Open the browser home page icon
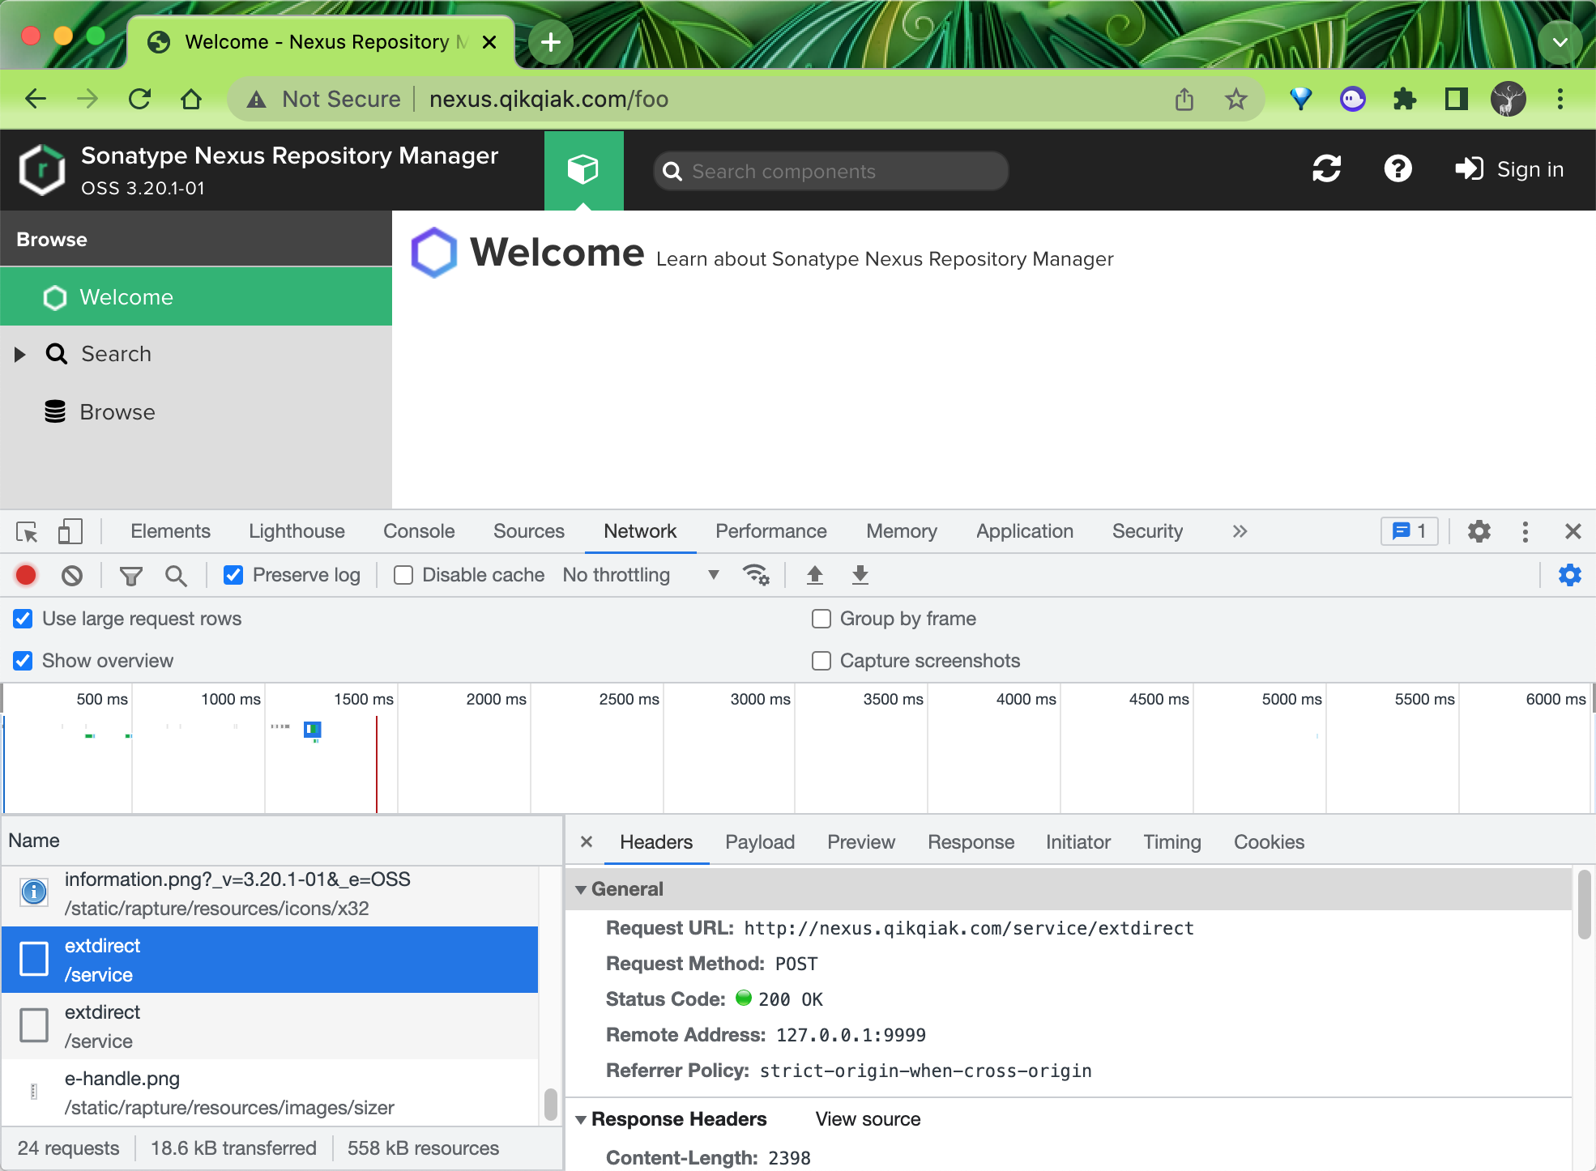The image size is (1596, 1171). (191, 99)
